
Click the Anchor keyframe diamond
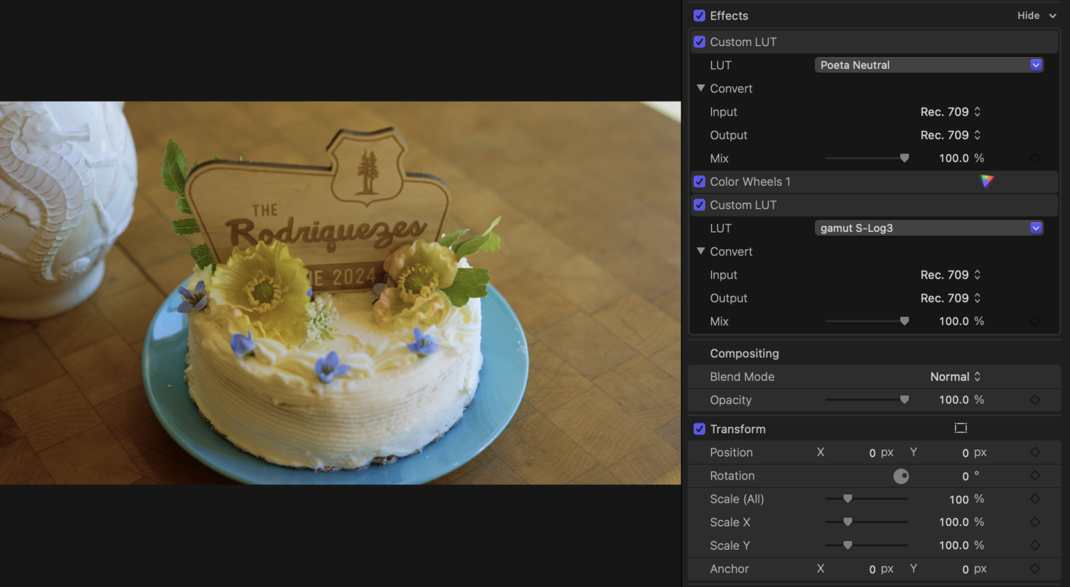1034,569
